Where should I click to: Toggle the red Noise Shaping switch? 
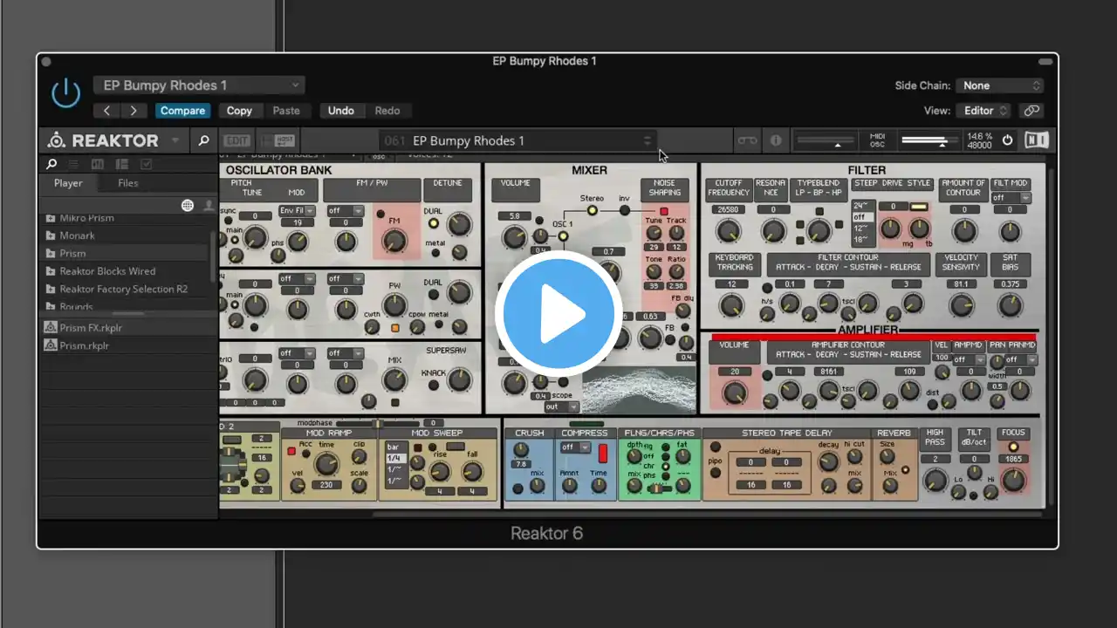[664, 211]
